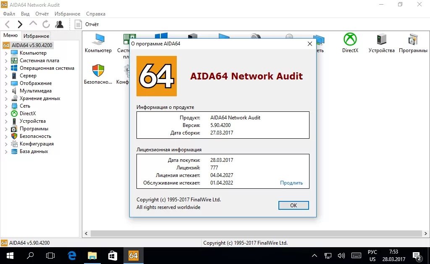
Task: Click the horizontal scrollbar track
Action: [x=256, y=234]
